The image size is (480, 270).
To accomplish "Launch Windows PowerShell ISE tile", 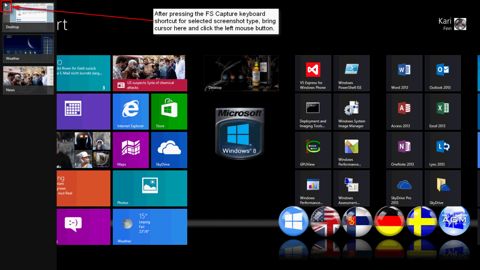I will click(352, 73).
